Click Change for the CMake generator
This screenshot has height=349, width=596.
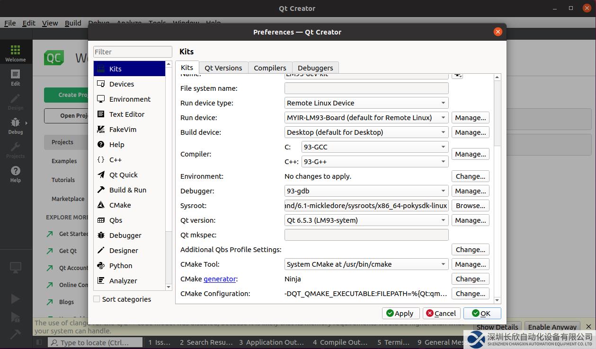click(471, 279)
